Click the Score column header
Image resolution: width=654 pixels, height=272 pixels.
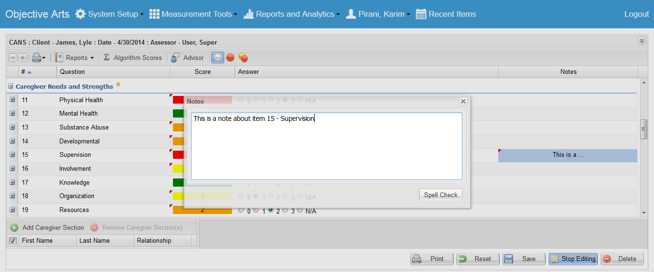202,72
